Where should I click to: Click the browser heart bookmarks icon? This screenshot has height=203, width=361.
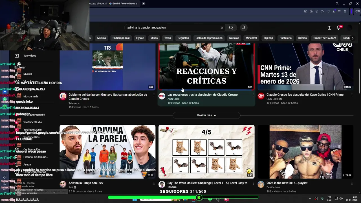point(328,11)
